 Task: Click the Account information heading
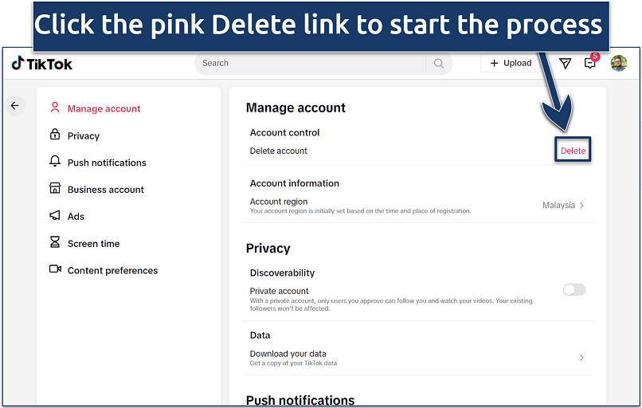tap(295, 183)
